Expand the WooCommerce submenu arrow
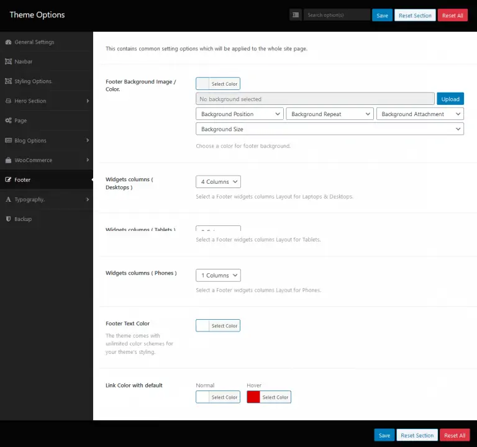The image size is (477, 447). coord(88,160)
